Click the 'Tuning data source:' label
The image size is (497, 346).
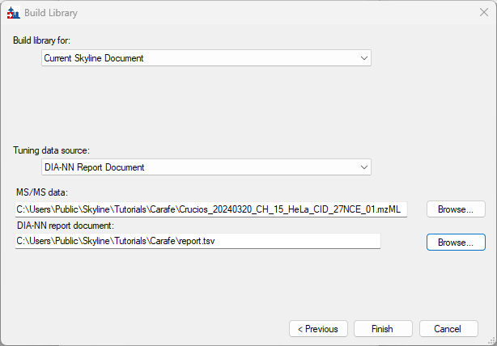[51, 150]
